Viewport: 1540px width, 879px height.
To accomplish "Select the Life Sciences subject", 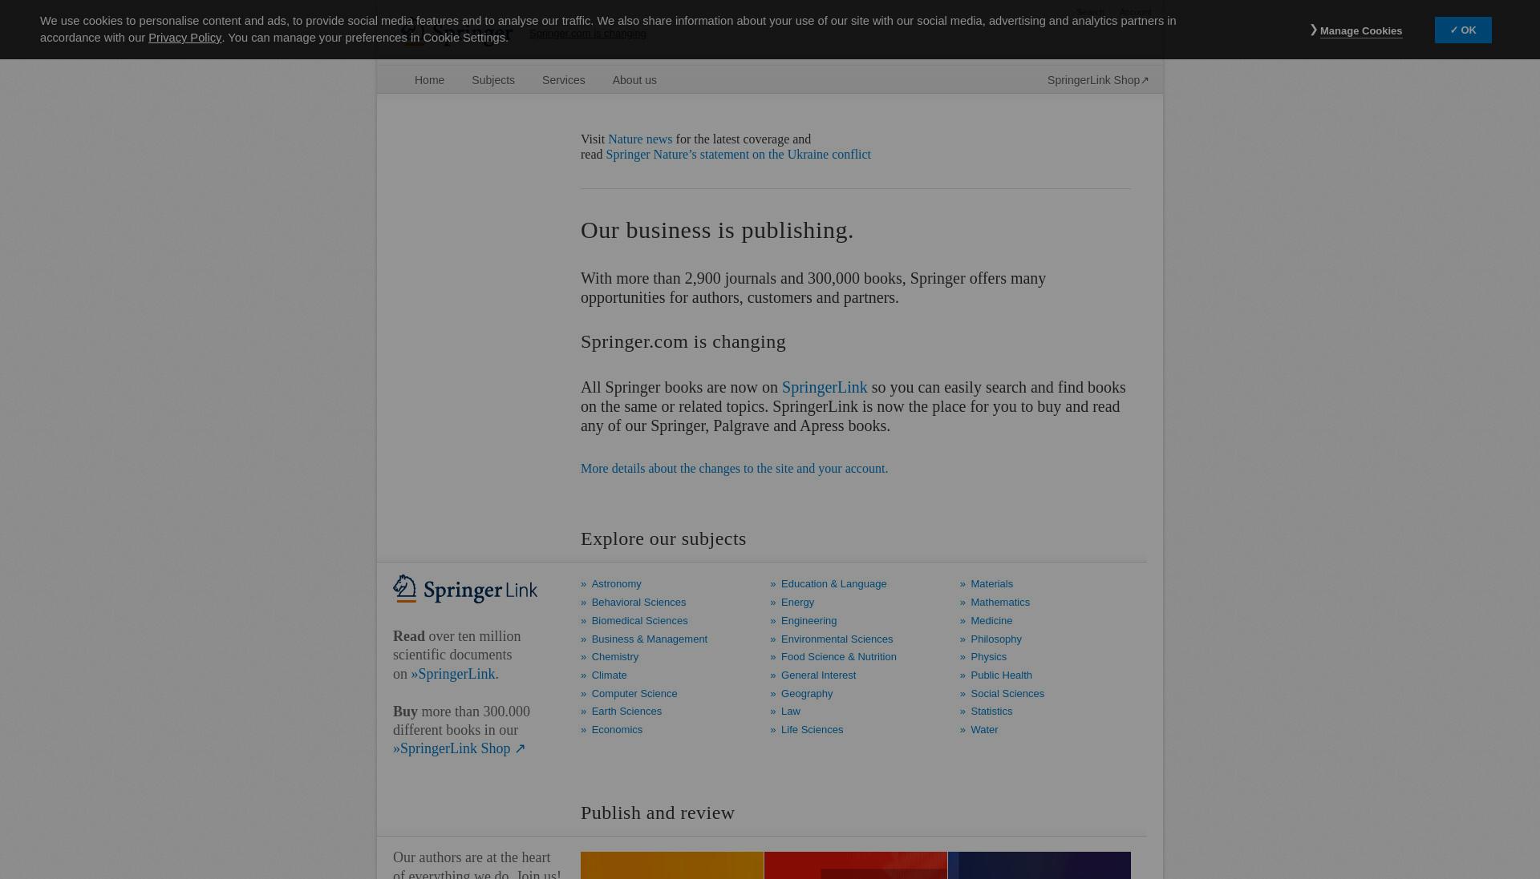I will tap(812, 730).
